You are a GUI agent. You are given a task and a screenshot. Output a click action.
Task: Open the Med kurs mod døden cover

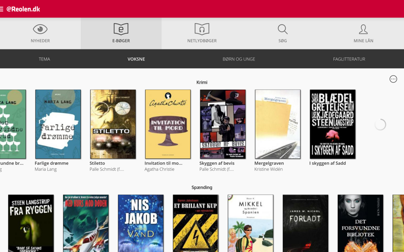86,223
